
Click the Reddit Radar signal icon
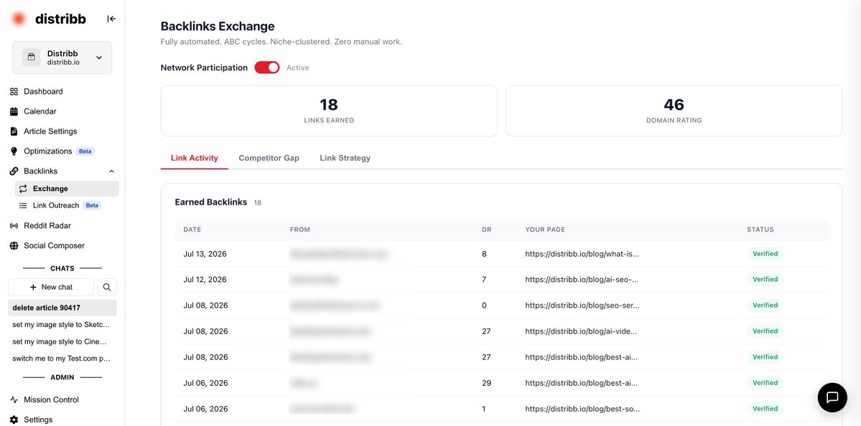(14, 226)
